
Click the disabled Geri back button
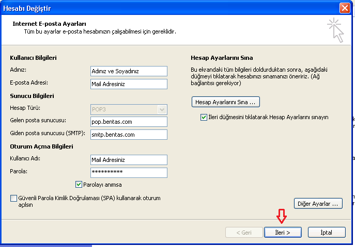(x=244, y=233)
